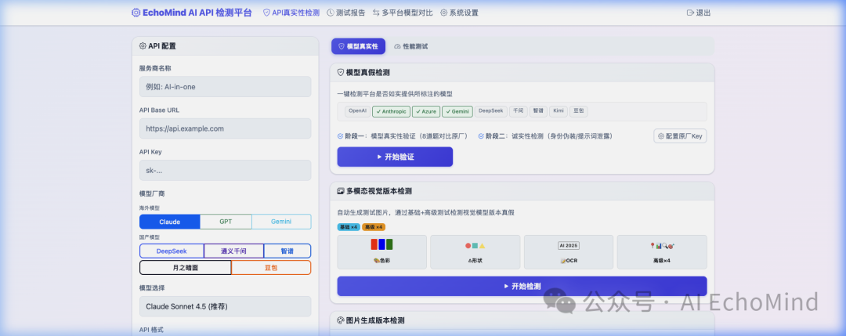846x336 pixels.
Task: Focus the API Base URL field
Action: (225, 128)
